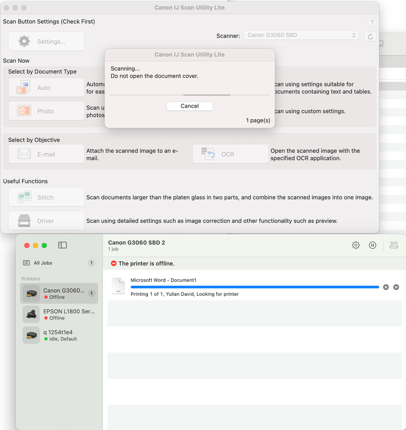This screenshot has width=406, height=430.
Task: Open the scanner utility in the print queue toolbar
Action: pos(394,245)
